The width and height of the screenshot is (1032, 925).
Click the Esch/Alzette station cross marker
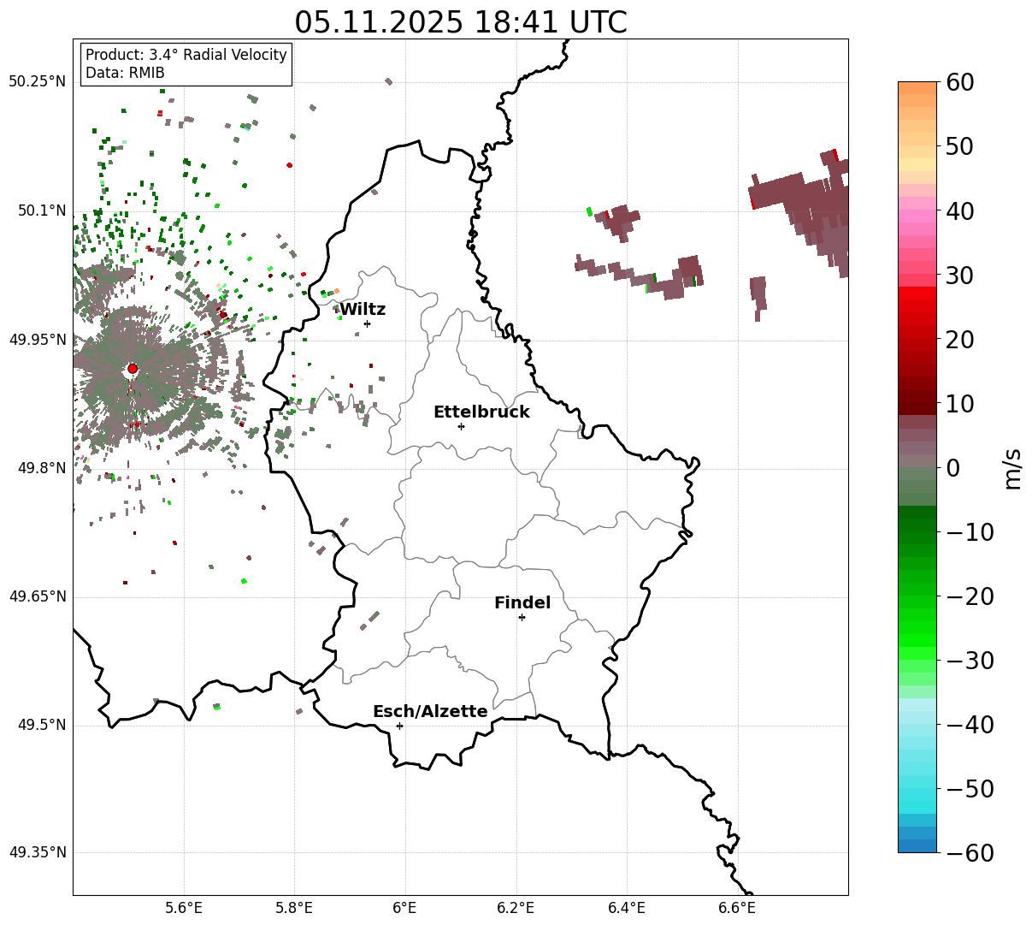pos(399,726)
